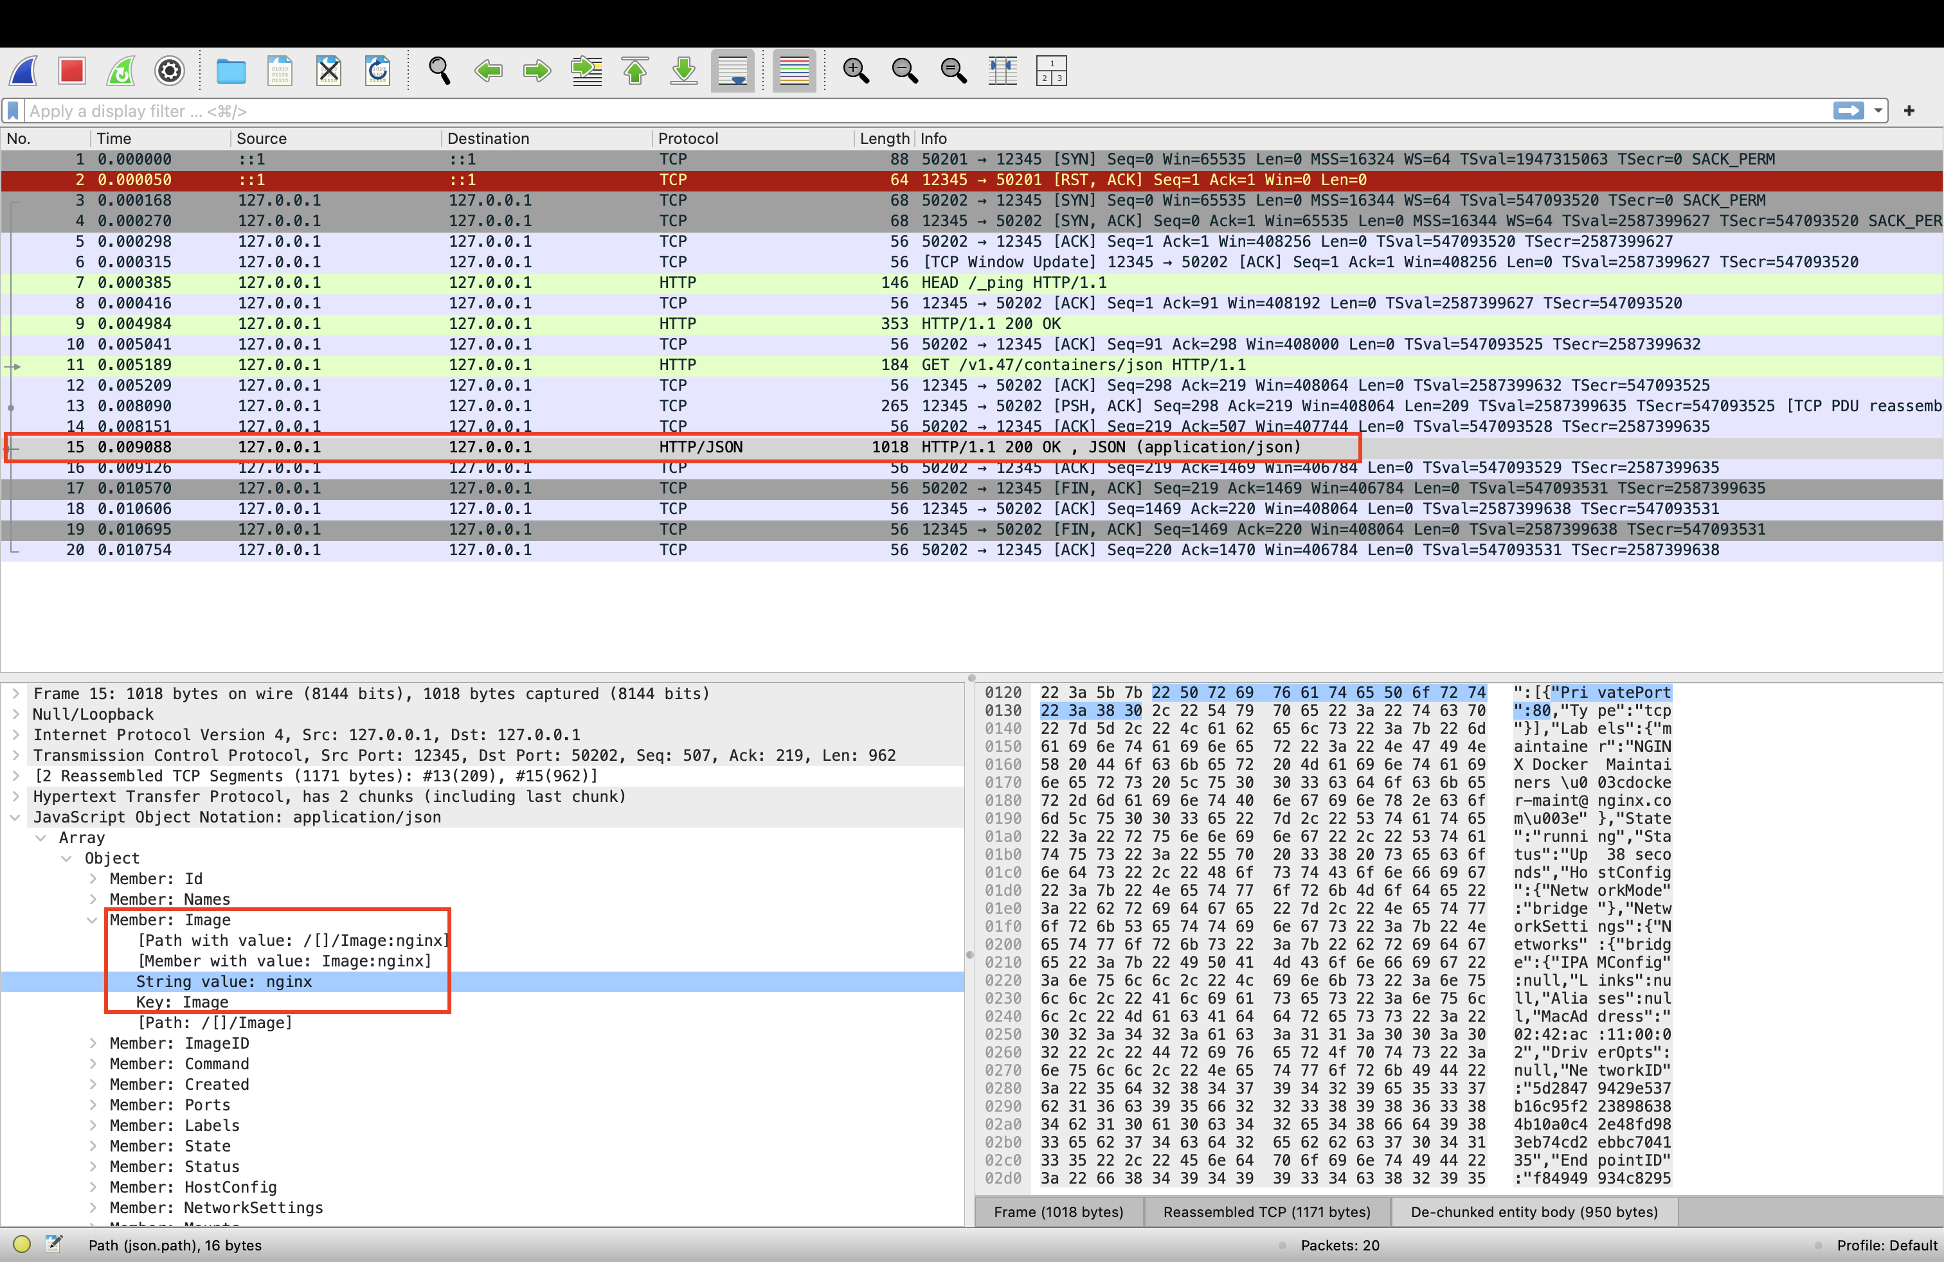
Task: Expand the Member: NetworkSettings node
Action: pyautogui.click(x=93, y=1208)
